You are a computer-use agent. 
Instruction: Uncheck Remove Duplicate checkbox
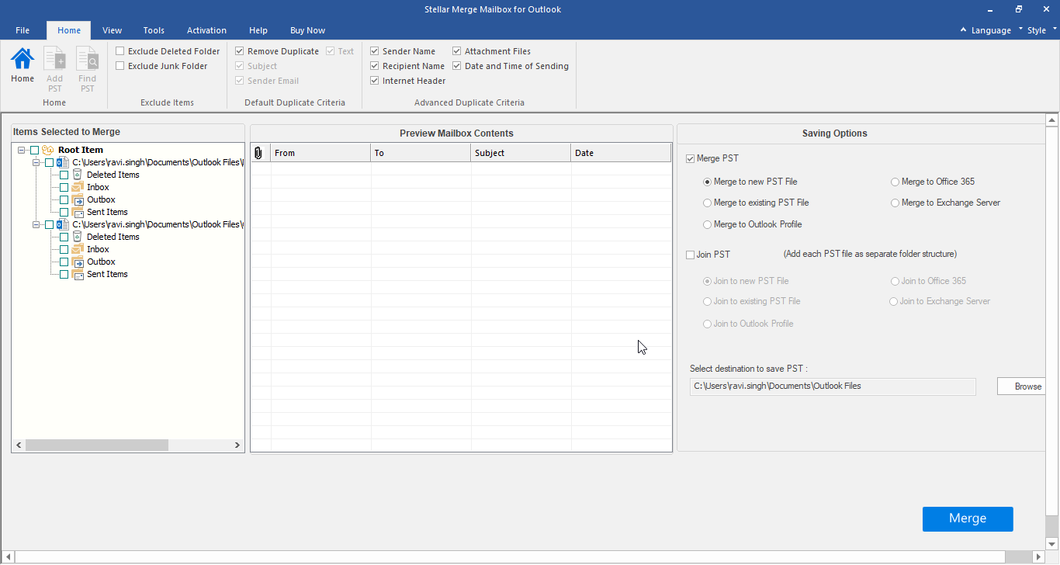(240, 51)
